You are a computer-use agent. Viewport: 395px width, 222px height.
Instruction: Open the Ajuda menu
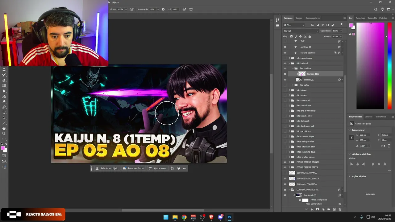pos(115,2)
